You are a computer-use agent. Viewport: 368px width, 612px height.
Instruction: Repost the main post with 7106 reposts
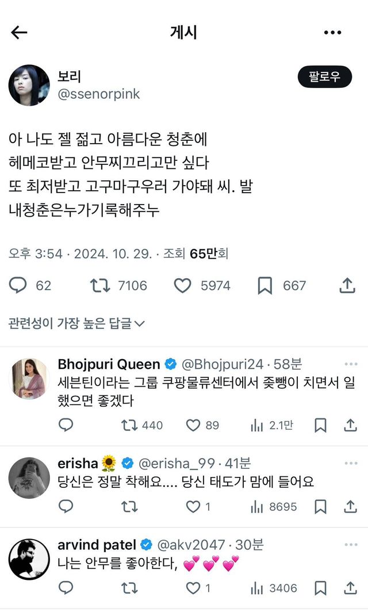100,285
